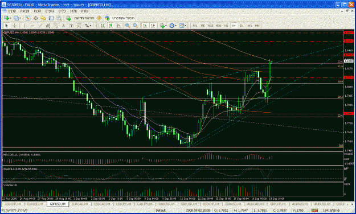The height and width of the screenshot is (214, 356).
Task: Select the Cursor arrow tool
Action: coord(7,26)
